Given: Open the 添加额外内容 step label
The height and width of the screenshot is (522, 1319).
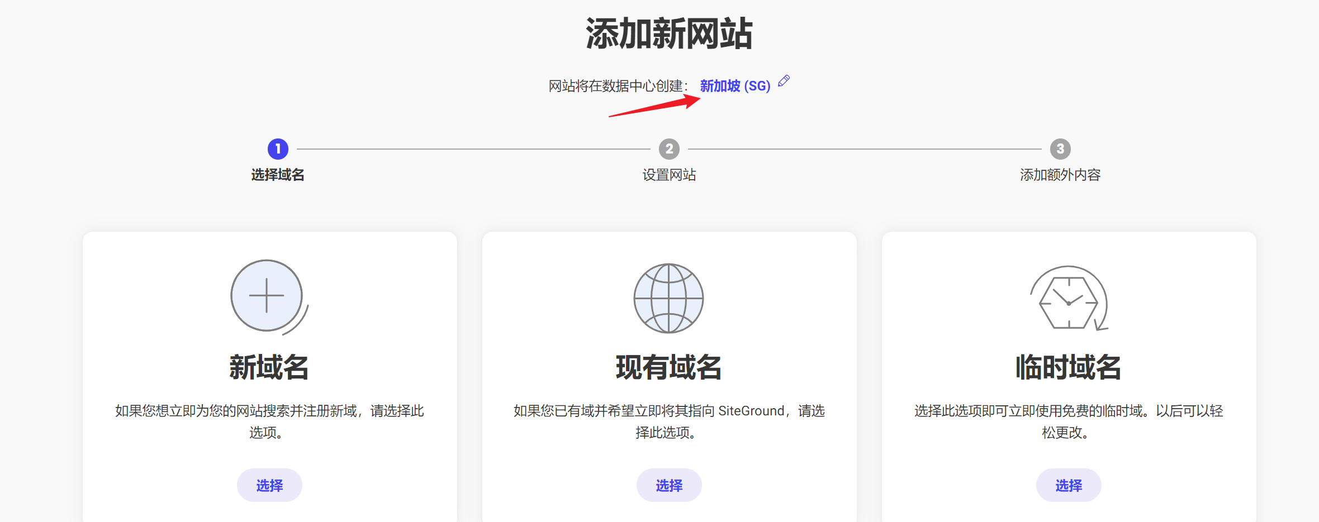Looking at the screenshot, I should pyautogui.click(x=1060, y=175).
